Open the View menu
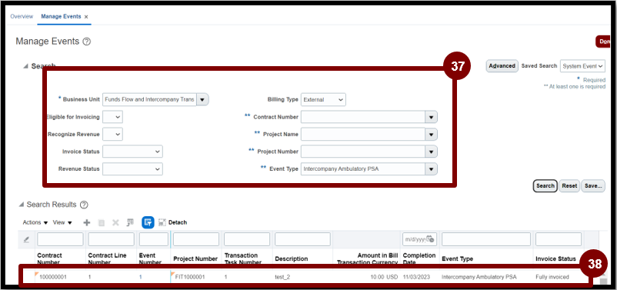The width and height of the screenshot is (617, 290). (x=62, y=223)
